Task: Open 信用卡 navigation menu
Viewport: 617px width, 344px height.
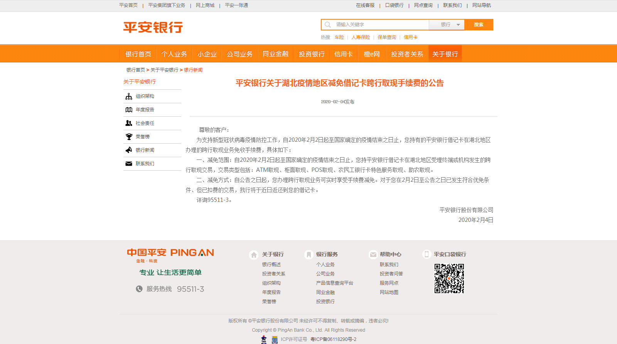Action: [344, 54]
